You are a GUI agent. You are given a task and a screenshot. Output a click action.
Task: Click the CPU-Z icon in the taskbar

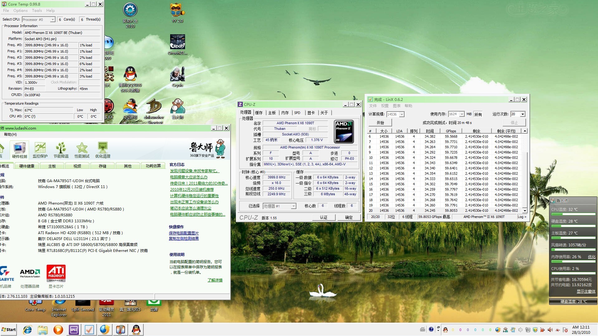[x=74, y=330]
